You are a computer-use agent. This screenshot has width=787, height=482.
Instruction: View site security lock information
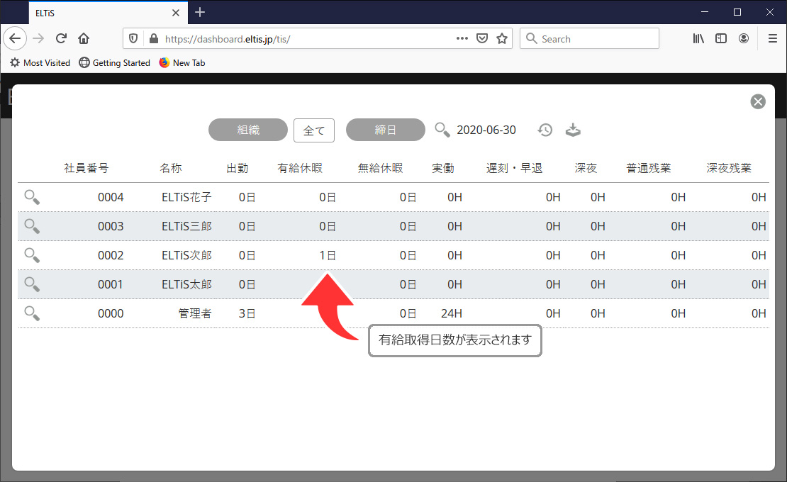point(154,38)
